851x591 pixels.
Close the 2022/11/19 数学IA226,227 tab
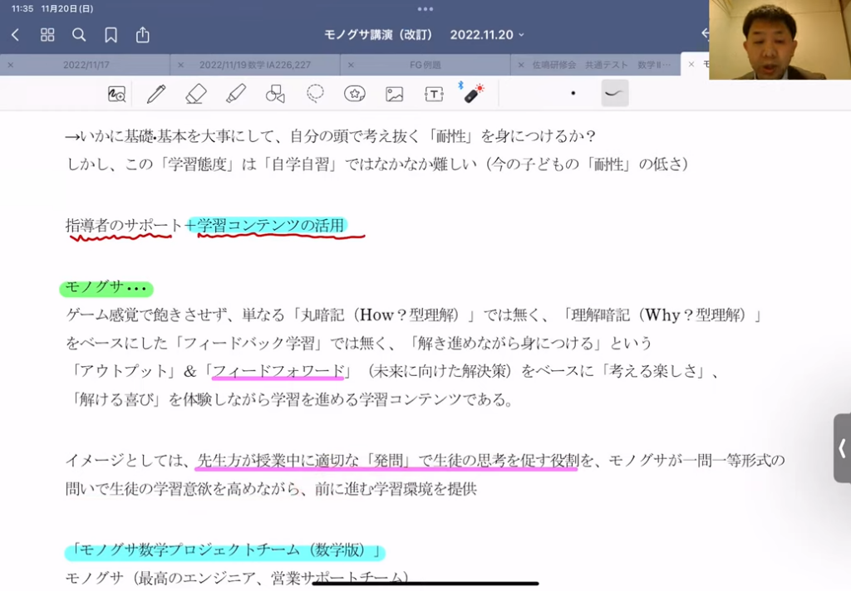coord(180,65)
